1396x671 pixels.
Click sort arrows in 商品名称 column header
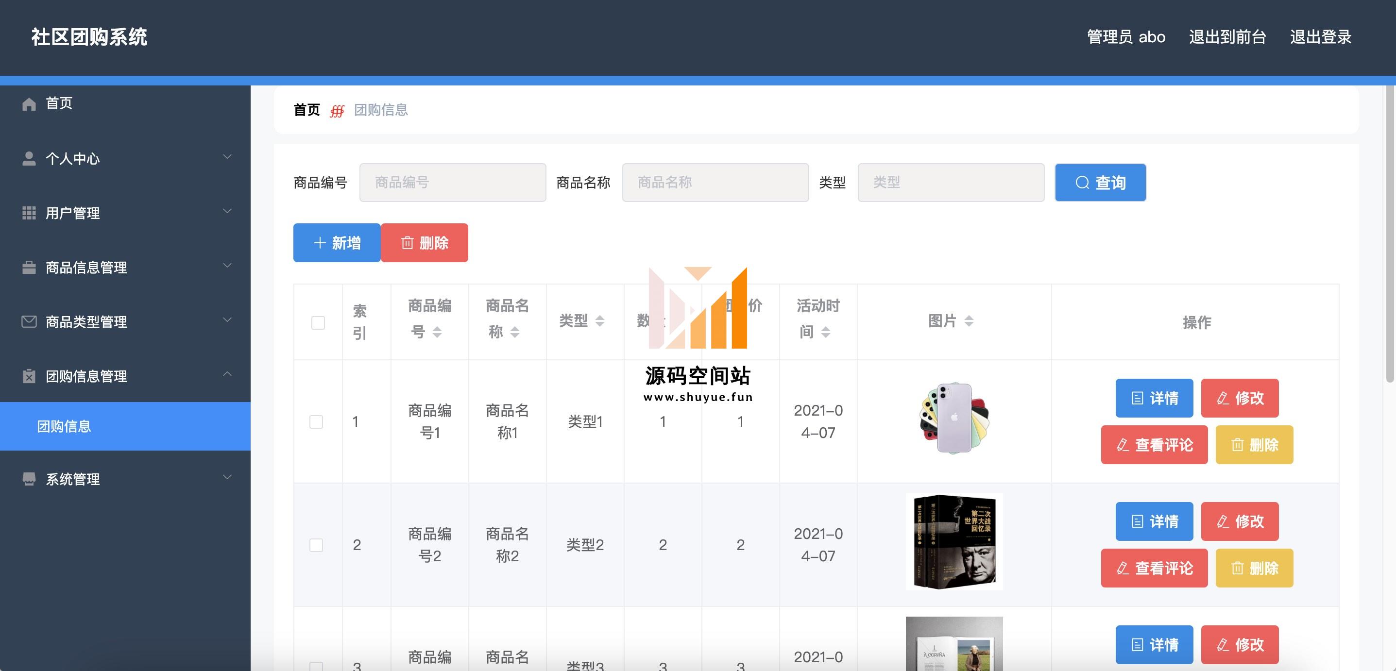tap(515, 332)
